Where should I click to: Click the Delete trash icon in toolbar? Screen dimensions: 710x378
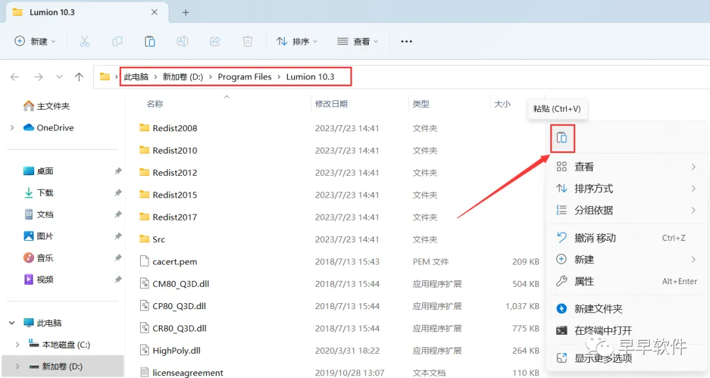[248, 41]
